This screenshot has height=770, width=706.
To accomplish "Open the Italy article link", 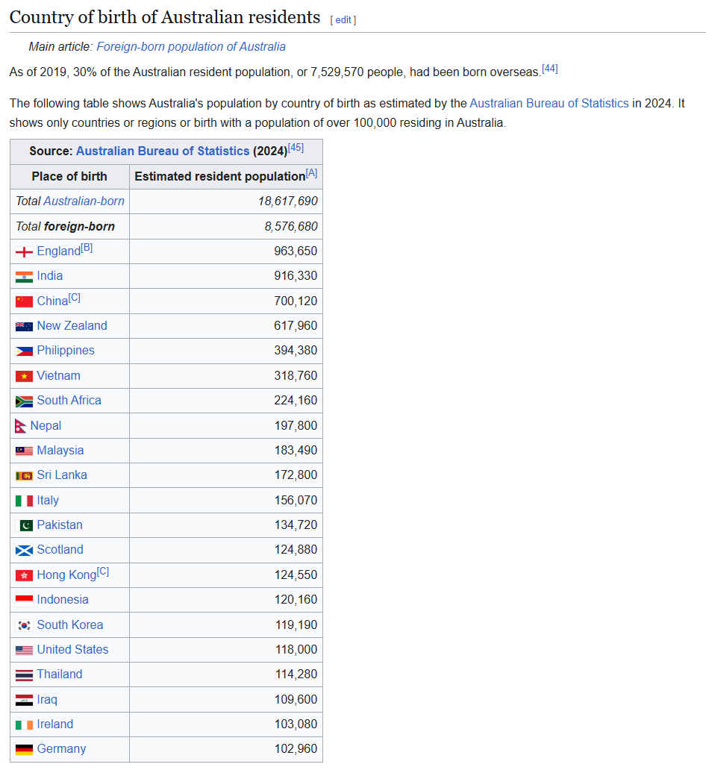I will click(48, 501).
